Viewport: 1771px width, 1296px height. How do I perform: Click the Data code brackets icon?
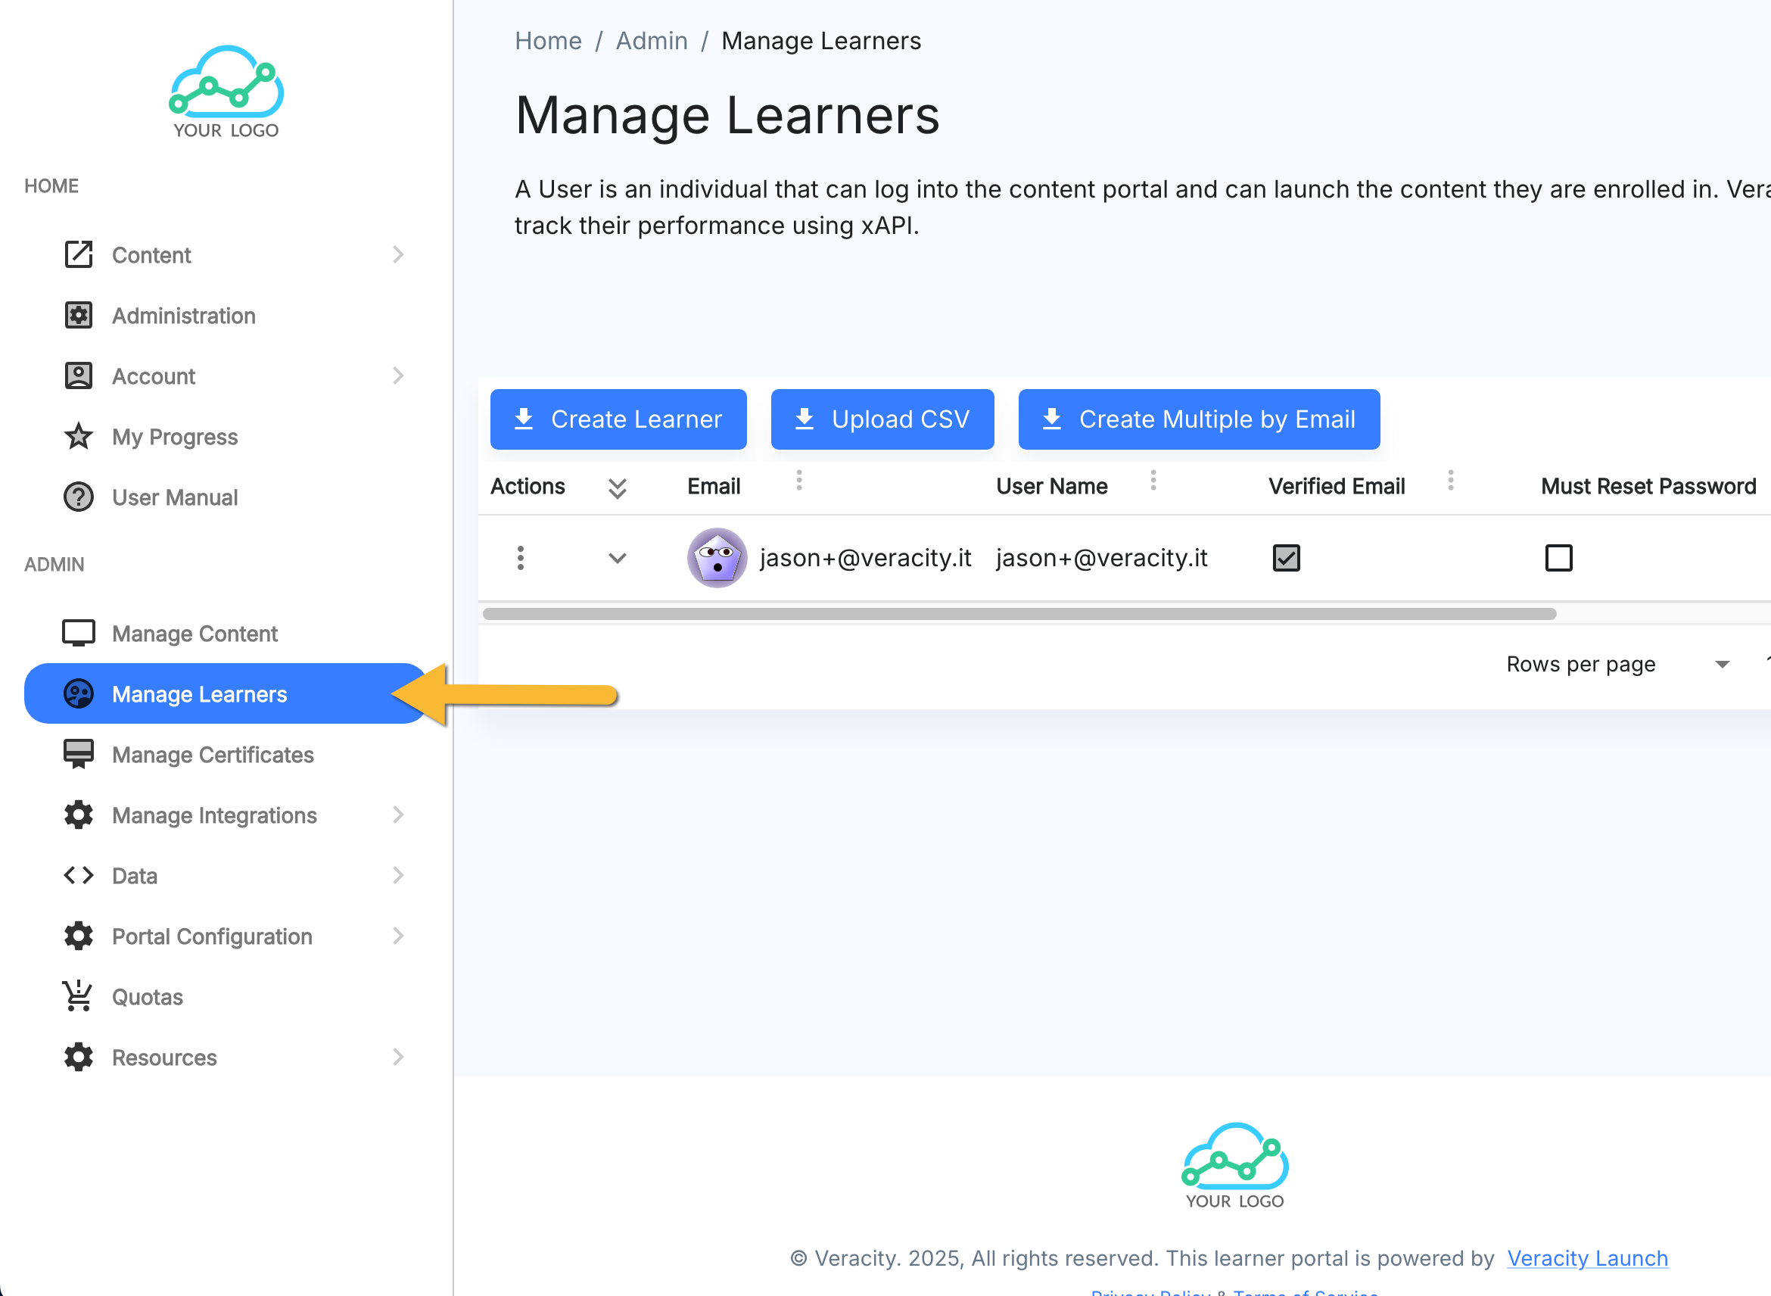tap(79, 876)
